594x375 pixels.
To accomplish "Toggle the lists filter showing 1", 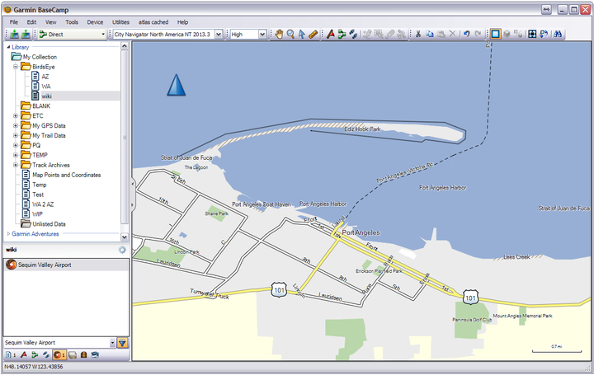I will tap(11, 355).
